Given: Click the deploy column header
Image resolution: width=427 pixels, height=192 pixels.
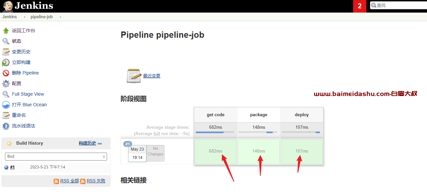Looking at the screenshot, I should tap(302, 115).
